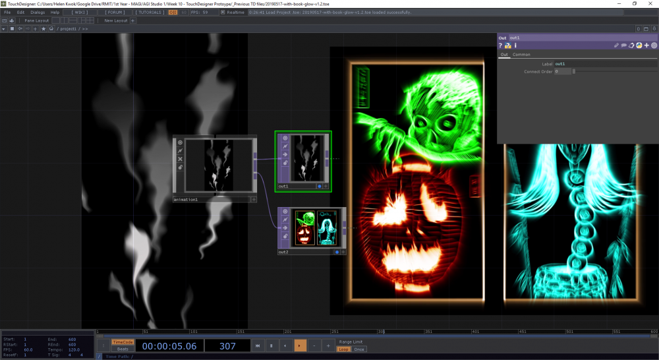Enable Once range limit
The width and height of the screenshot is (659, 360).
pos(359,349)
